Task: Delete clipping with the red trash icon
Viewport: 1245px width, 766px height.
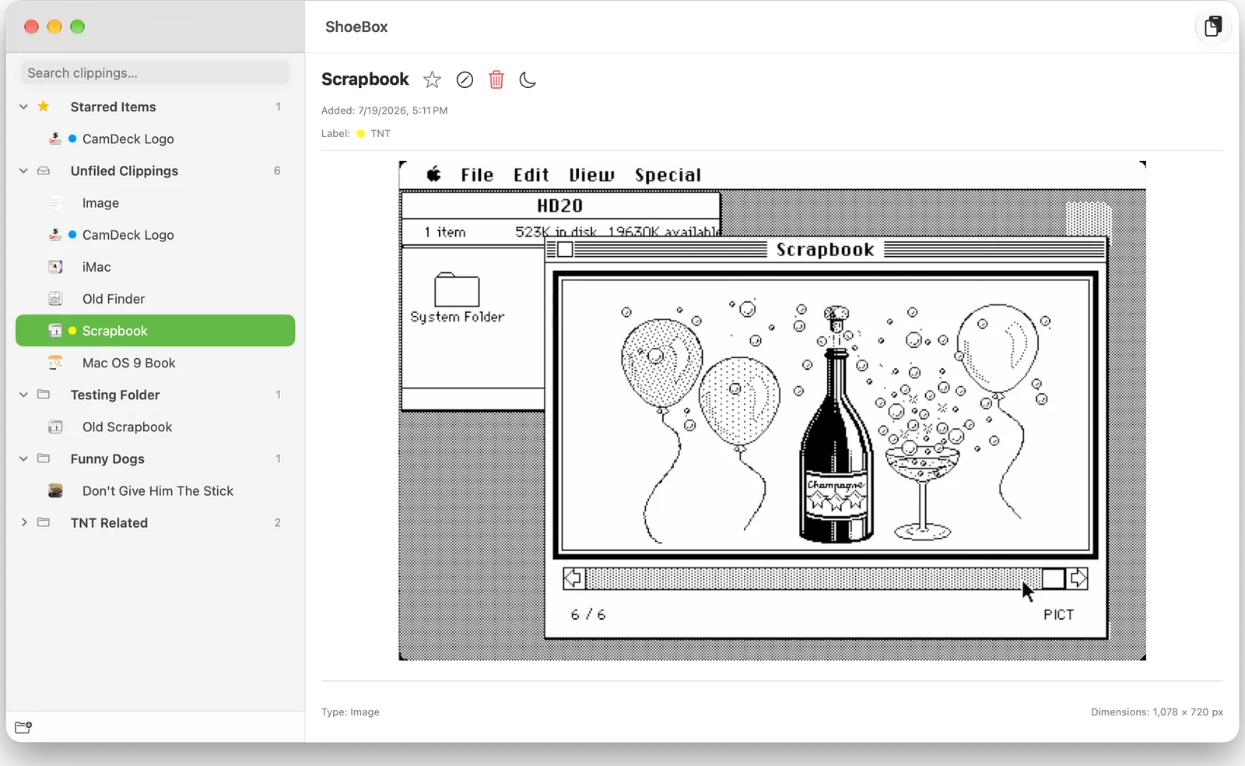Action: pos(496,79)
